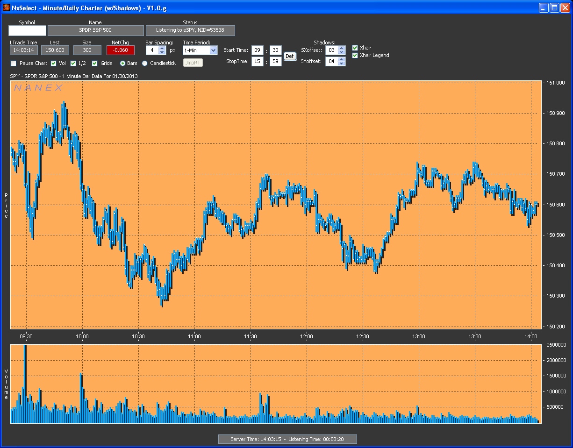The image size is (573, 448).
Task: Click the NxSelect app icon in title bar
Action: 7,7
